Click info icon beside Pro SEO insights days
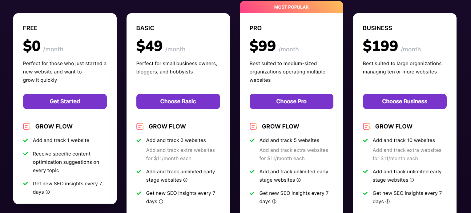 tap(274, 202)
